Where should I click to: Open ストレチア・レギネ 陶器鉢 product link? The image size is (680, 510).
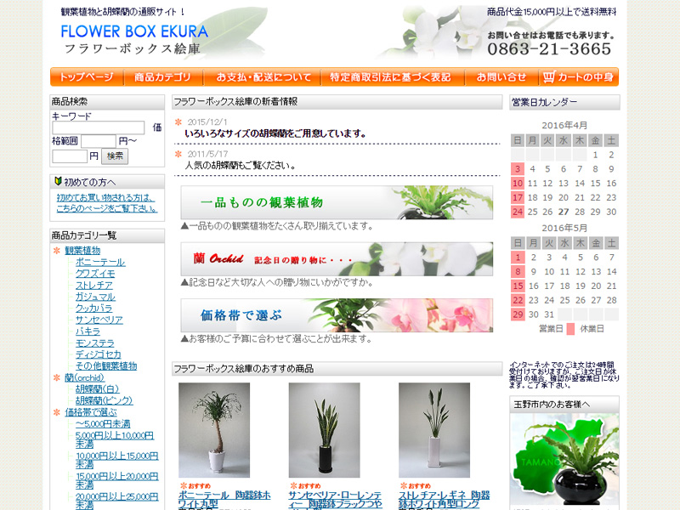(x=444, y=500)
